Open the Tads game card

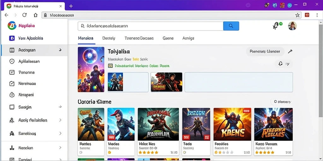pyautogui.click(x=196, y=131)
